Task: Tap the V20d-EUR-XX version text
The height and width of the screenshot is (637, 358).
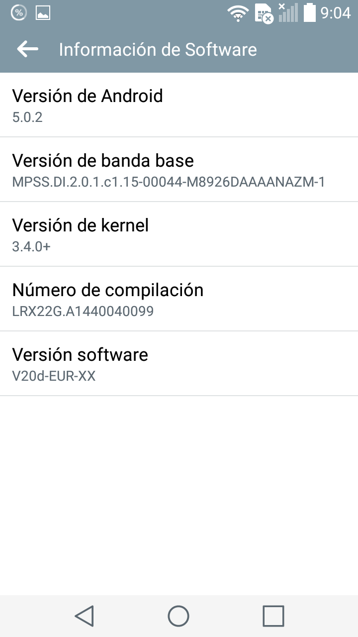Action: [54, 376]
